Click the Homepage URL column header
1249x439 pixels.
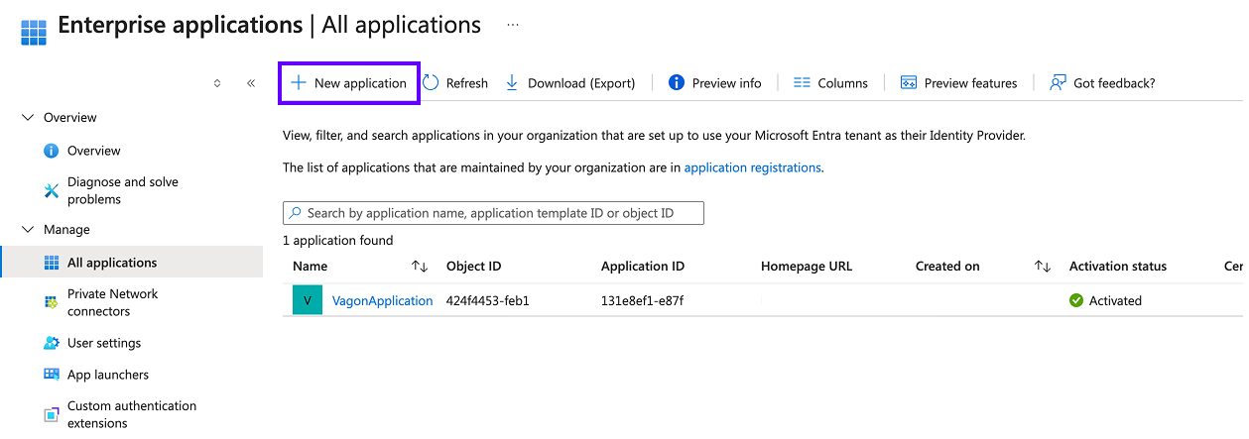[x=807, y=267]
